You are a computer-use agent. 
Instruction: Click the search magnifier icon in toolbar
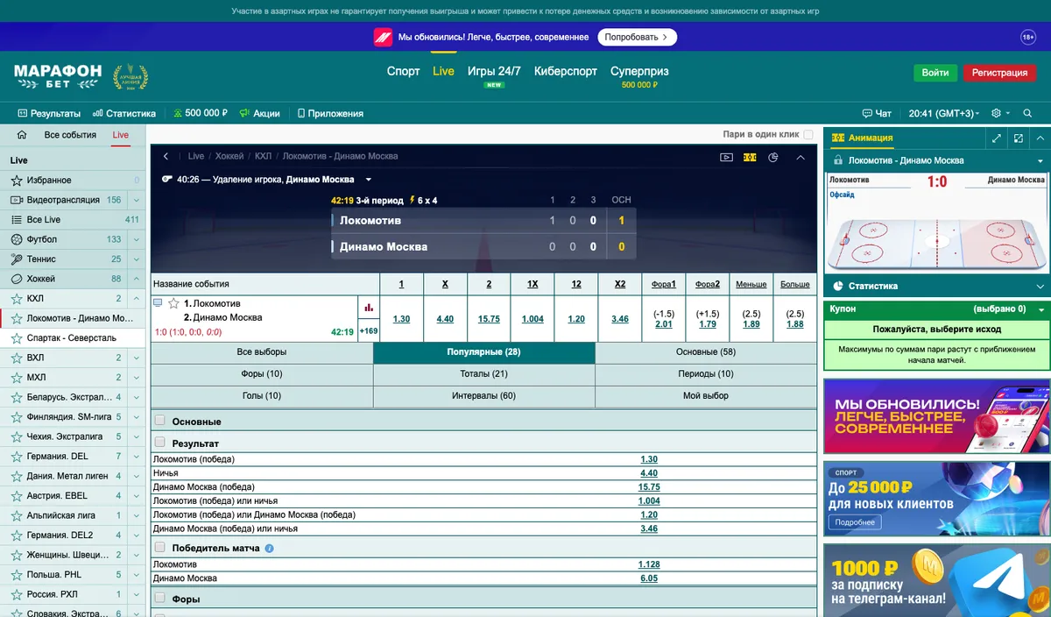coord(1026,113)
